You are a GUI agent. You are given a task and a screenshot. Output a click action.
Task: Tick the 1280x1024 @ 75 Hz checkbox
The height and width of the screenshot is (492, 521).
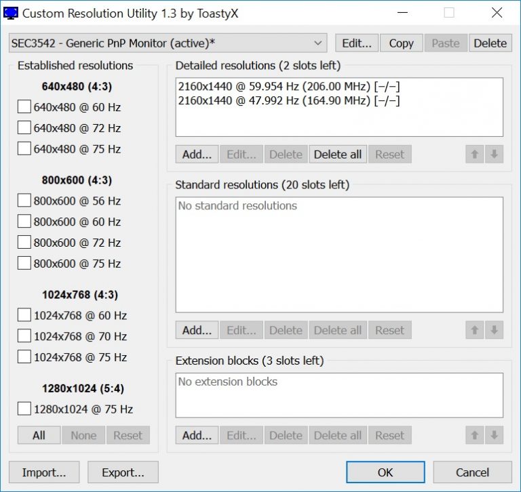[24, 409]
